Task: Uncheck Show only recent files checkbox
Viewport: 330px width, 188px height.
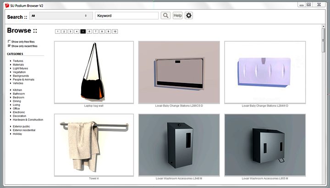Action: 9,46
